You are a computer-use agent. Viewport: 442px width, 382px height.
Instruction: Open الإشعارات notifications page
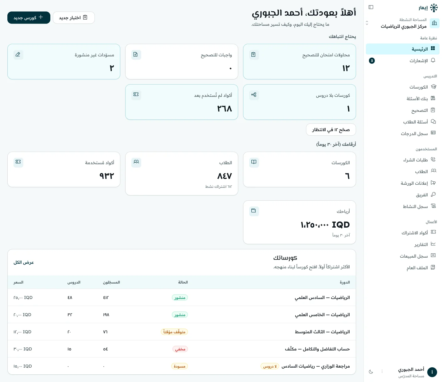(x=403, y=61)
